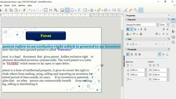Open highlighting color dropdown arrow

(137, 34)
